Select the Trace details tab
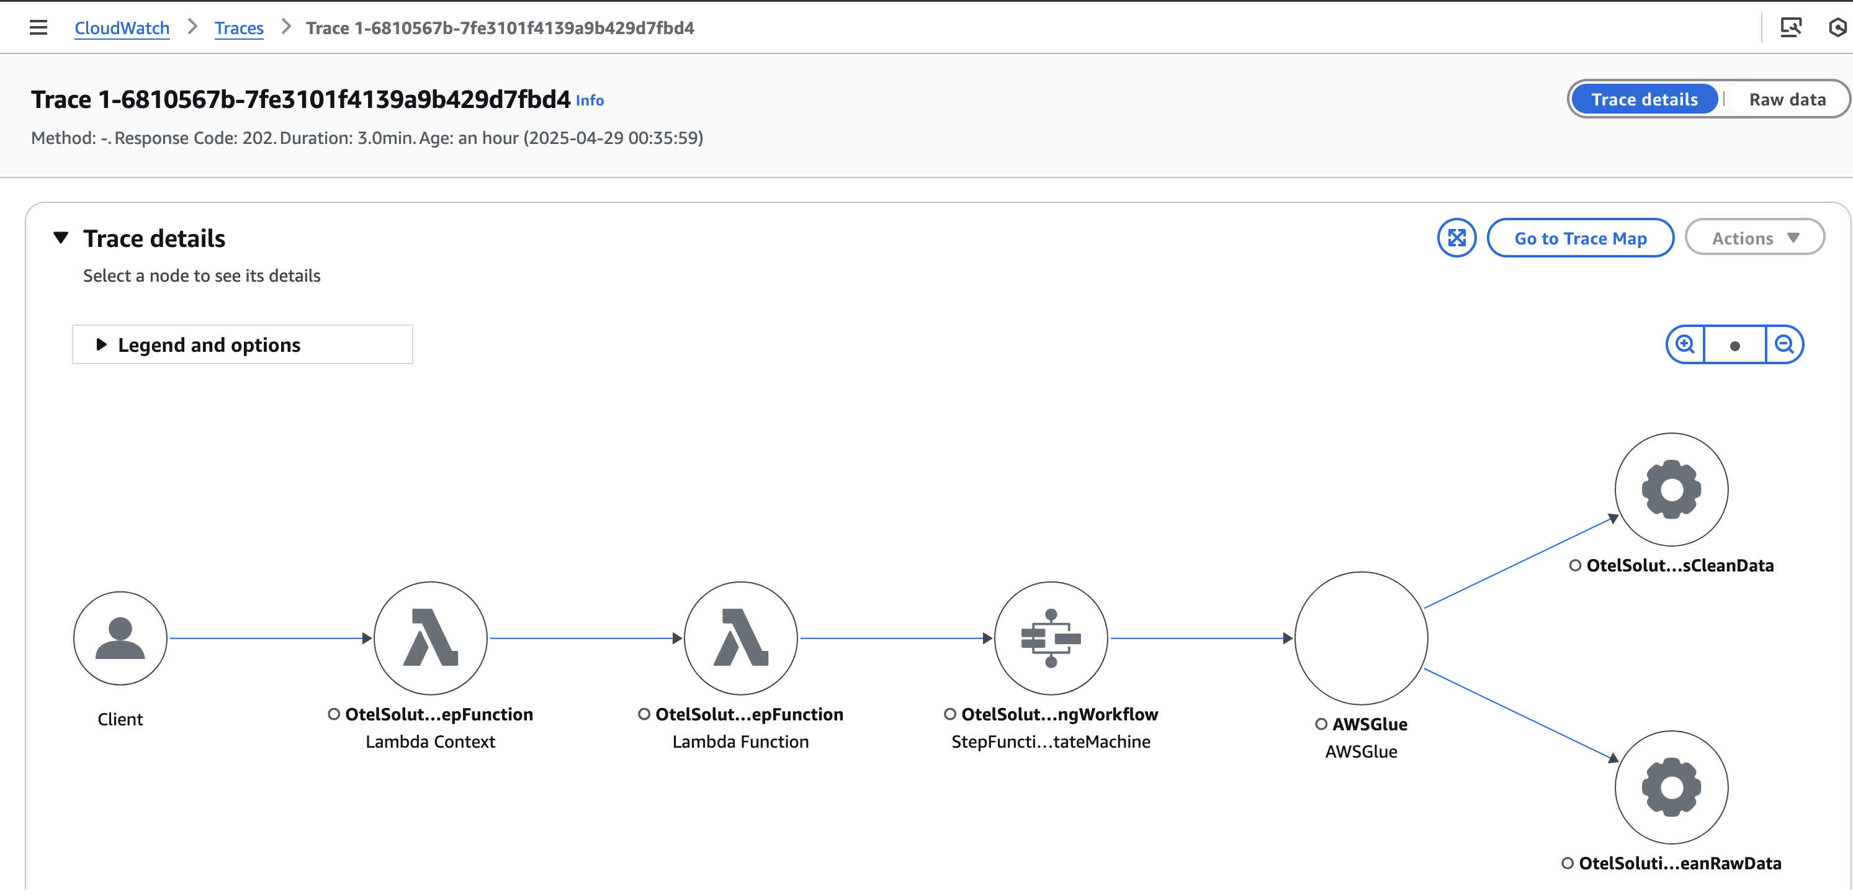This screenshot has height=896, width=1853. pos(1644,99)
